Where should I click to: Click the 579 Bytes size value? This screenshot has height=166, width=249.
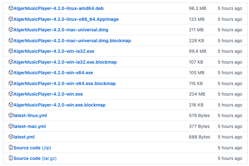(199, 115)
